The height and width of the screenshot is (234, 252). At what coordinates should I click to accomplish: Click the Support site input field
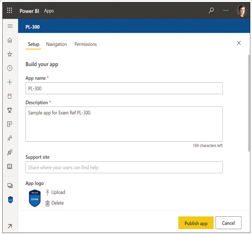[x=124, y=167]
